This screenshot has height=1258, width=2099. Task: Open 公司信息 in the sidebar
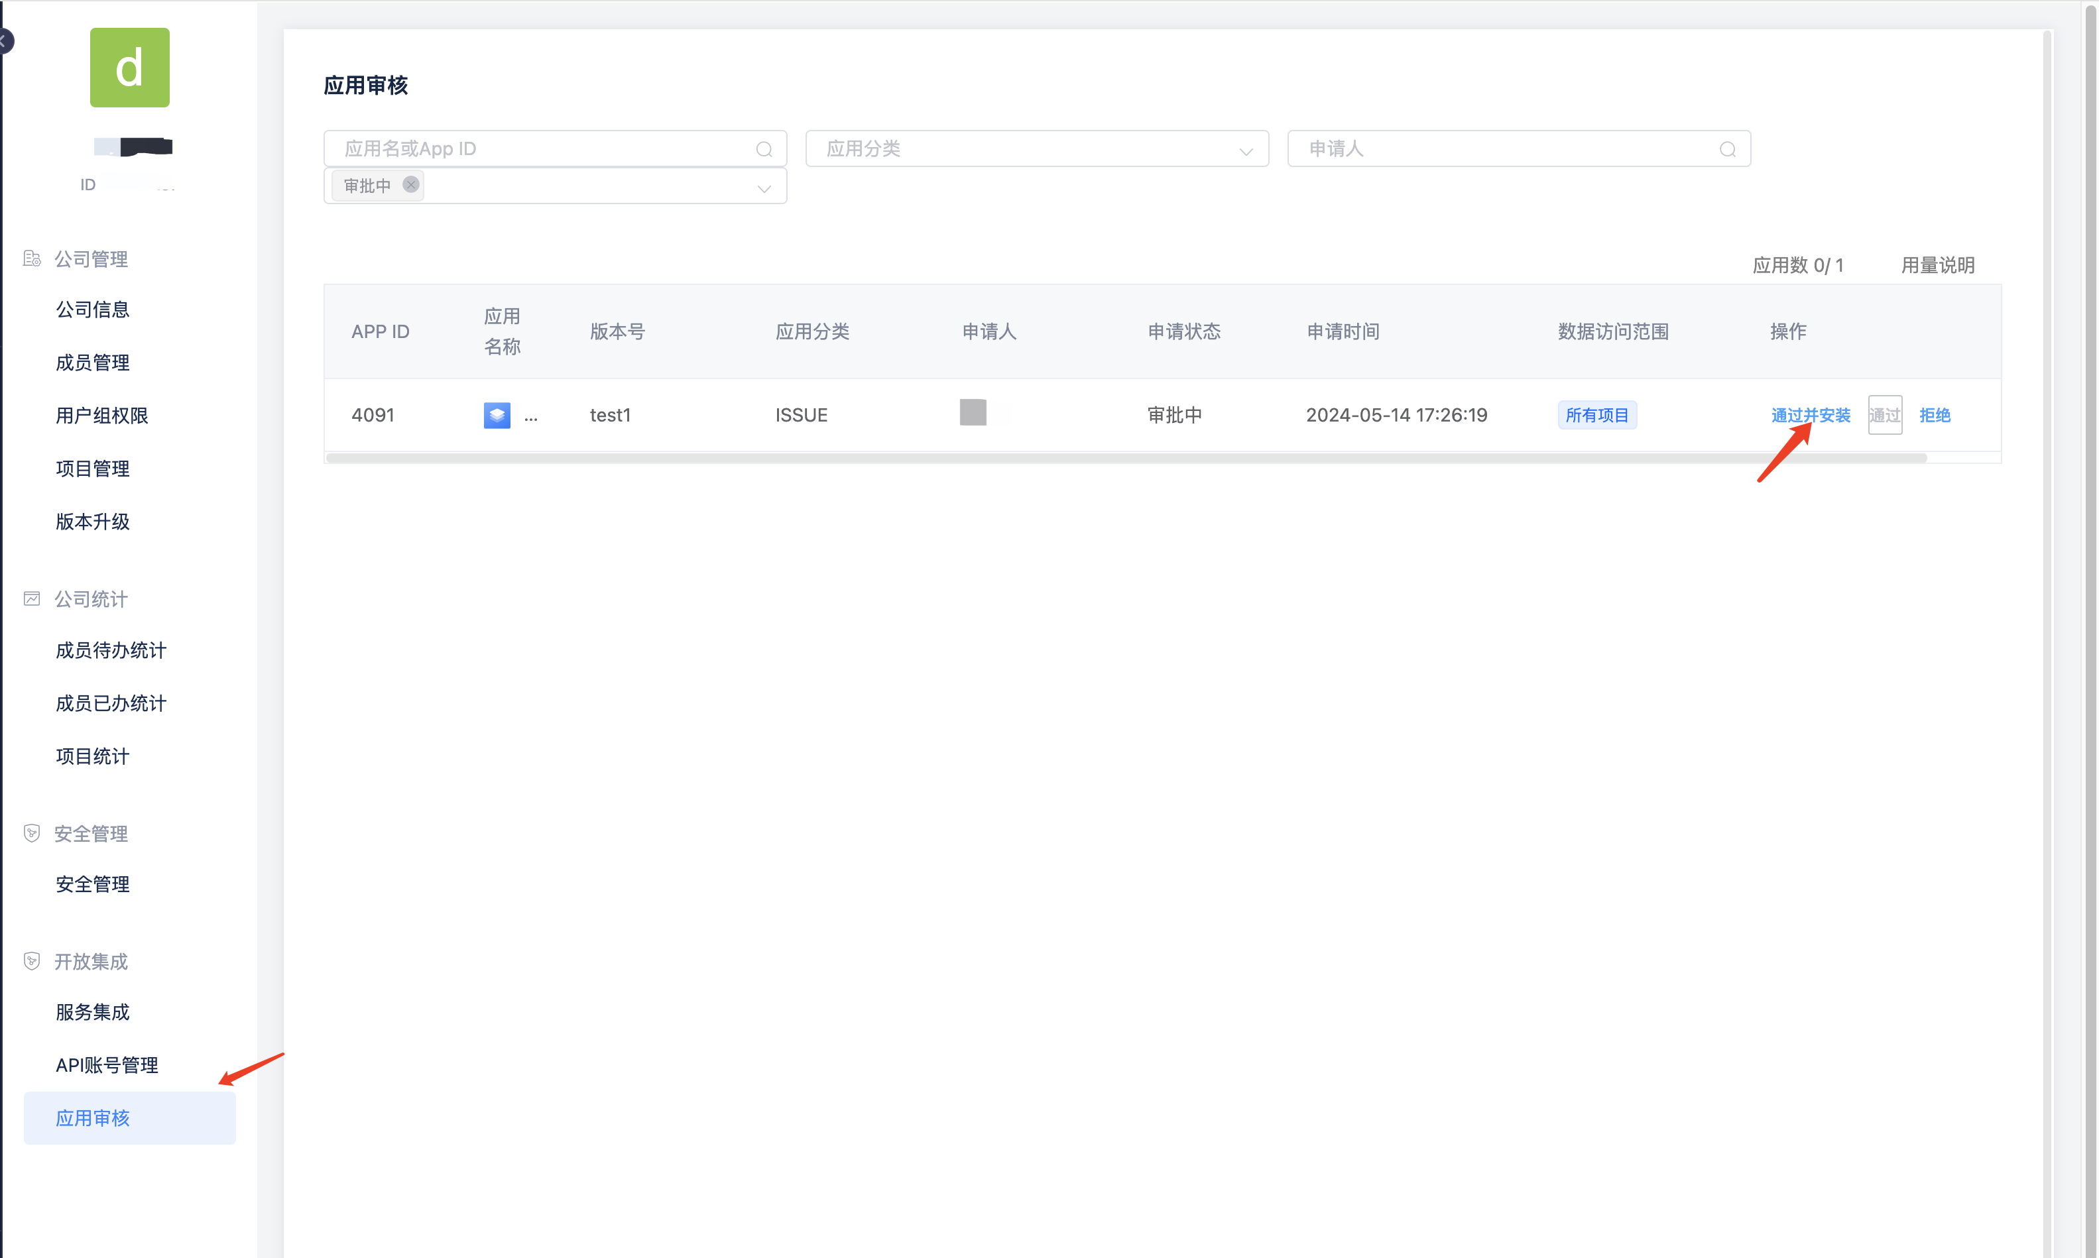pyautogui.click(x=92, y=310)
